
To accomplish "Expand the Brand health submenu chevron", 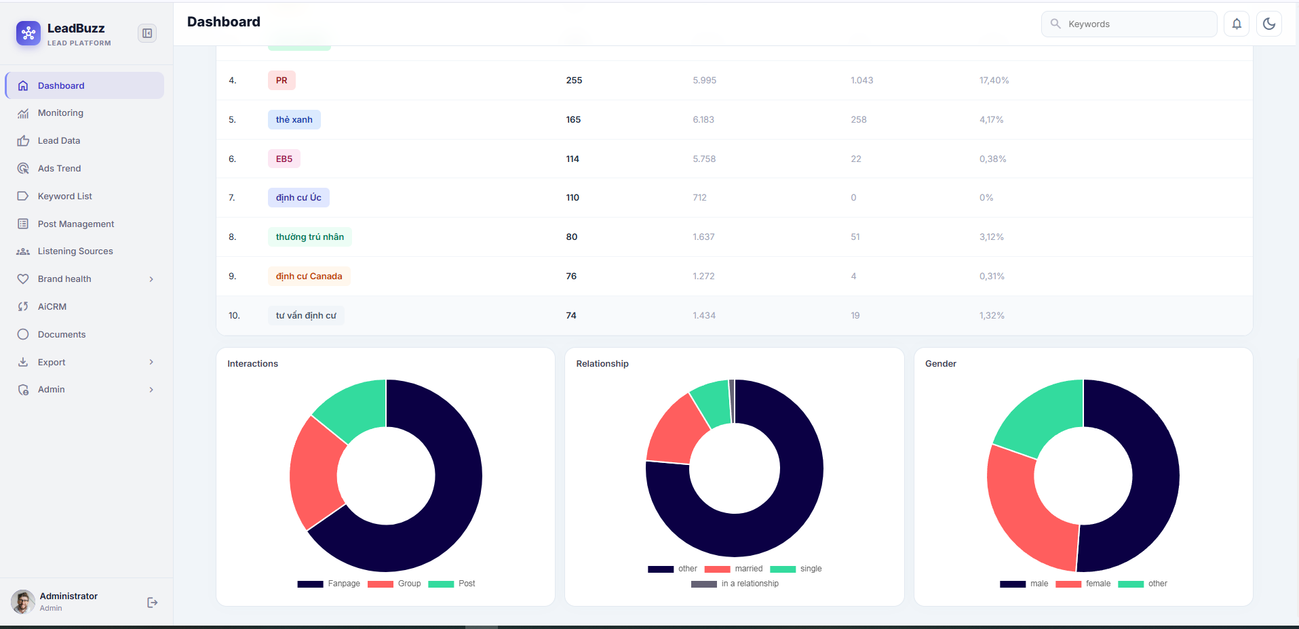I will pyautogui.click(x=151, y=279).
